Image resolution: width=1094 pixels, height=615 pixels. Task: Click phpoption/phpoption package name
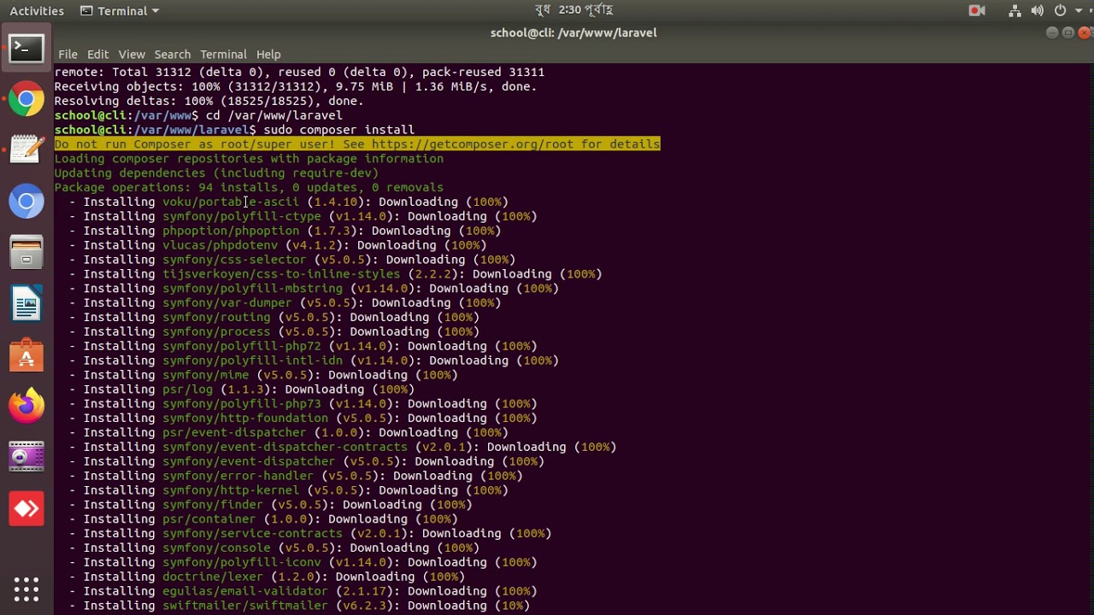231,231
